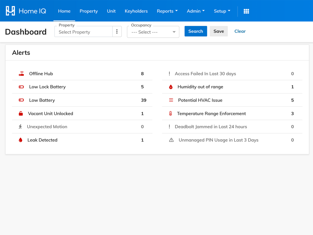Click the Vacant Unit Unlocked padlock icon
313x235 pixels.
(x=21, y=113)
